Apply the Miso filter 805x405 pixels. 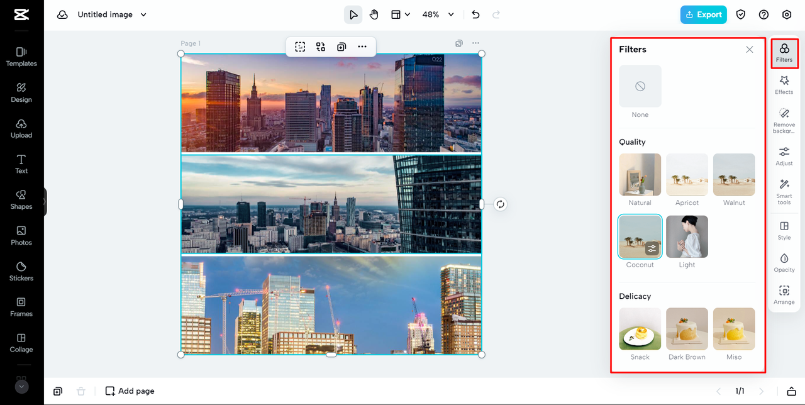click(734, 329)
